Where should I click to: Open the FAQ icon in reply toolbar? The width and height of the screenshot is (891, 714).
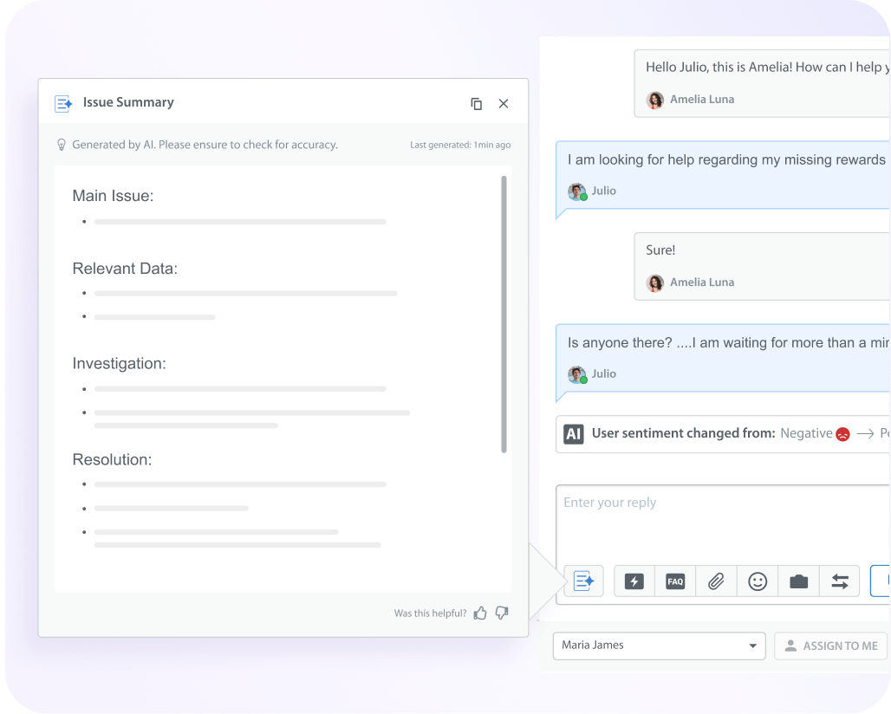point(675,581)
